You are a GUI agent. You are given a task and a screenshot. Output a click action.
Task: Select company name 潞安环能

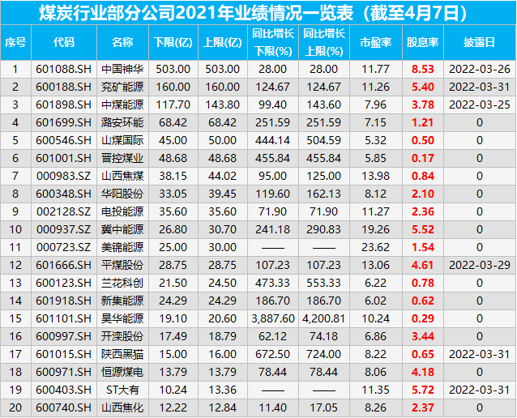click(x=122, y=122)
